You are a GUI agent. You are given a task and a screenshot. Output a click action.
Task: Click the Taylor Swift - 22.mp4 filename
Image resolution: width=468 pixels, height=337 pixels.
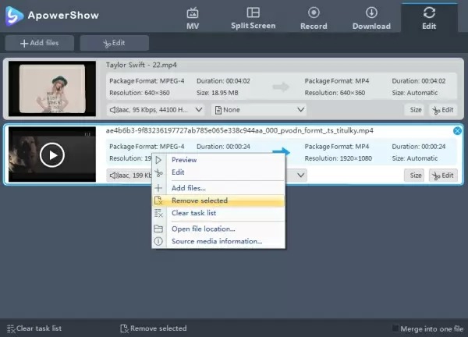[x=141, y=65]
